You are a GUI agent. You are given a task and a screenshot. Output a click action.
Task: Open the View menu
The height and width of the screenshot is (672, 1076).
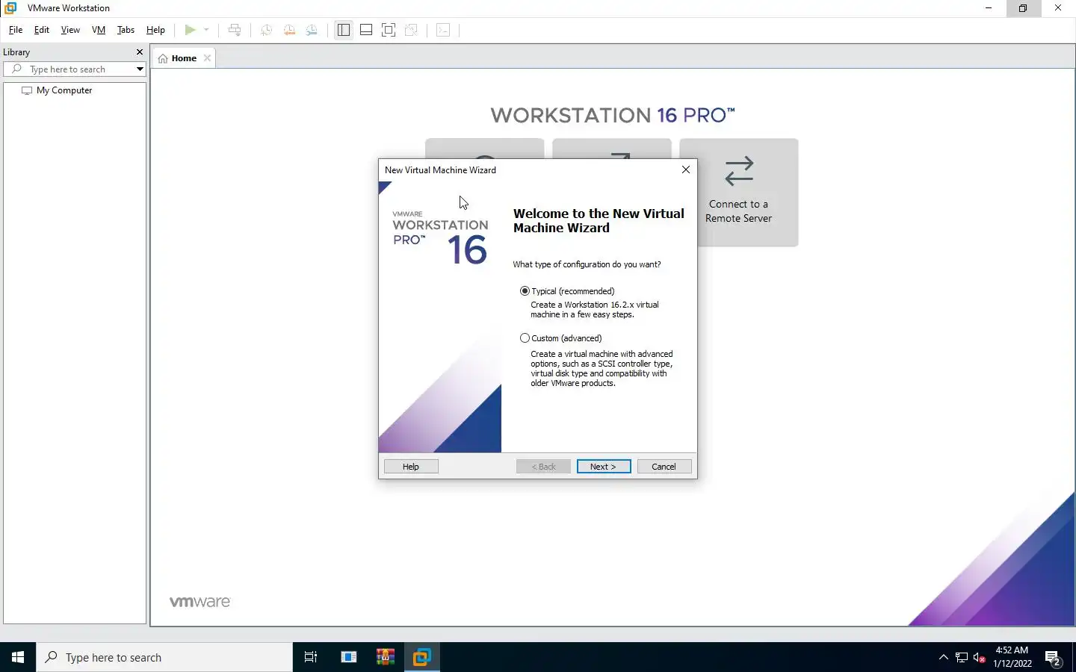[70, 30]
